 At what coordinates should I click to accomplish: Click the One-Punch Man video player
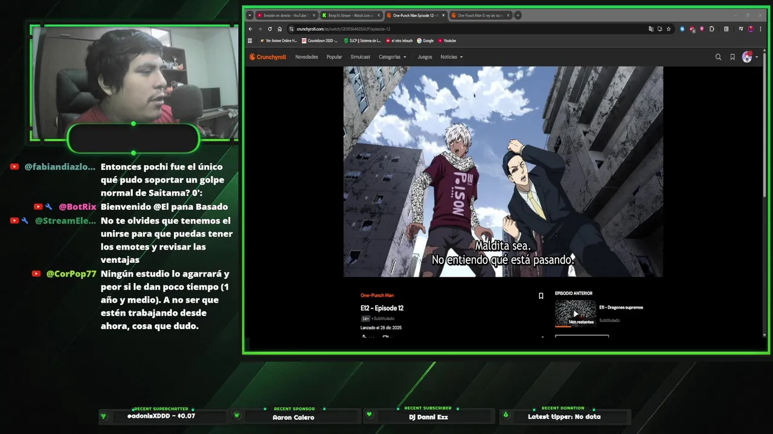pyautogui.click(x=503, y=172)
